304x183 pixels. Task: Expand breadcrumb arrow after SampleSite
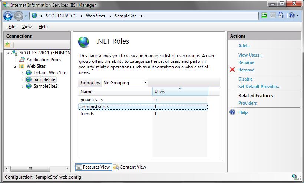142,16
